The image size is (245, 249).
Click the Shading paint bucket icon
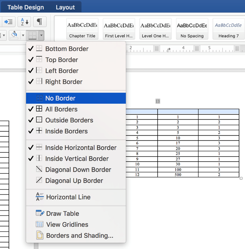[x=15, y=35]
